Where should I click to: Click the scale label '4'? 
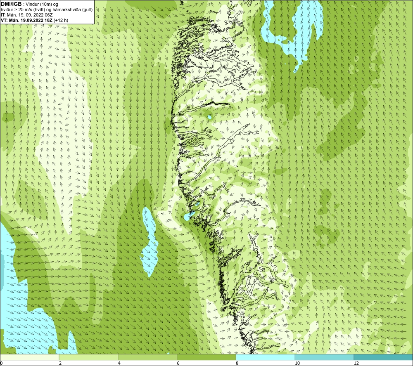point(119,363)
